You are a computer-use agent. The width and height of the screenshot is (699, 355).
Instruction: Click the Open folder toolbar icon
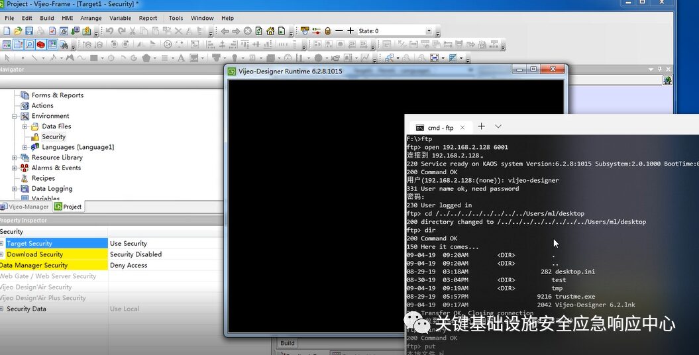coord(19,30)
